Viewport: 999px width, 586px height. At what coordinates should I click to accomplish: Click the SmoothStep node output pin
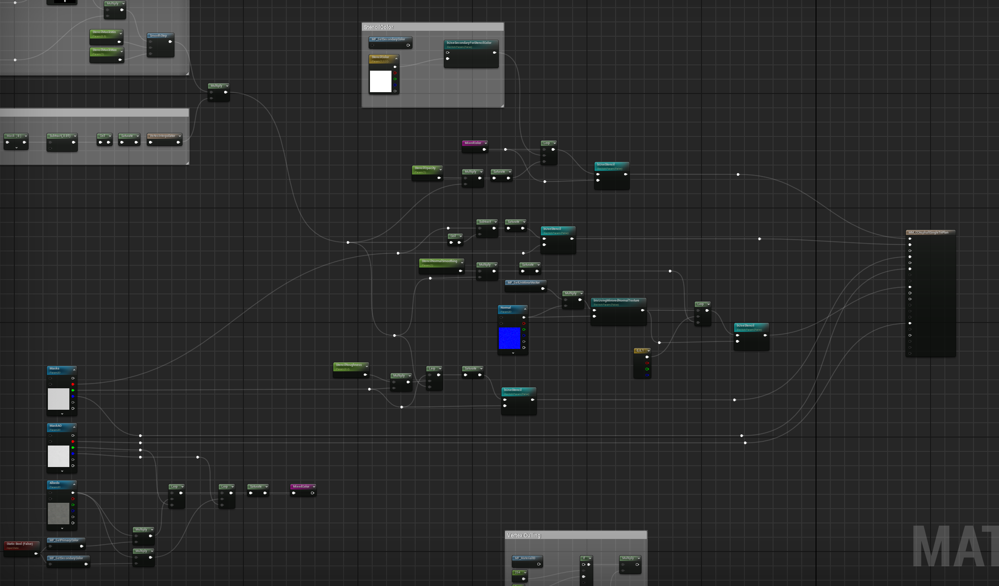[x=170, y=42]
